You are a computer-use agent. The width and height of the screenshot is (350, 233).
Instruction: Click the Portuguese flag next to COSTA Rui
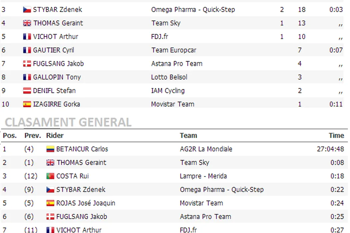(50, 176)
